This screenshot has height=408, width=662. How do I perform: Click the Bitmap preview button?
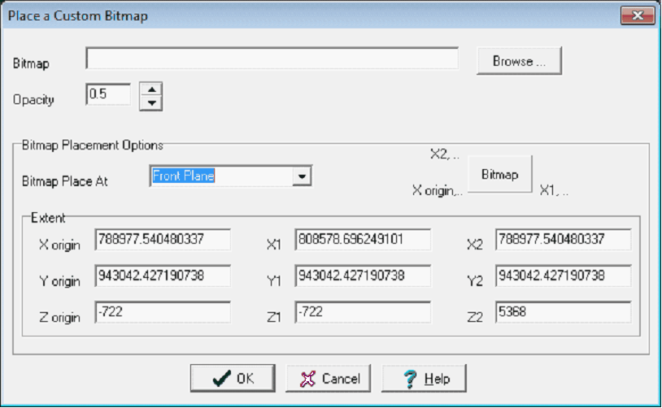(500, 175)
